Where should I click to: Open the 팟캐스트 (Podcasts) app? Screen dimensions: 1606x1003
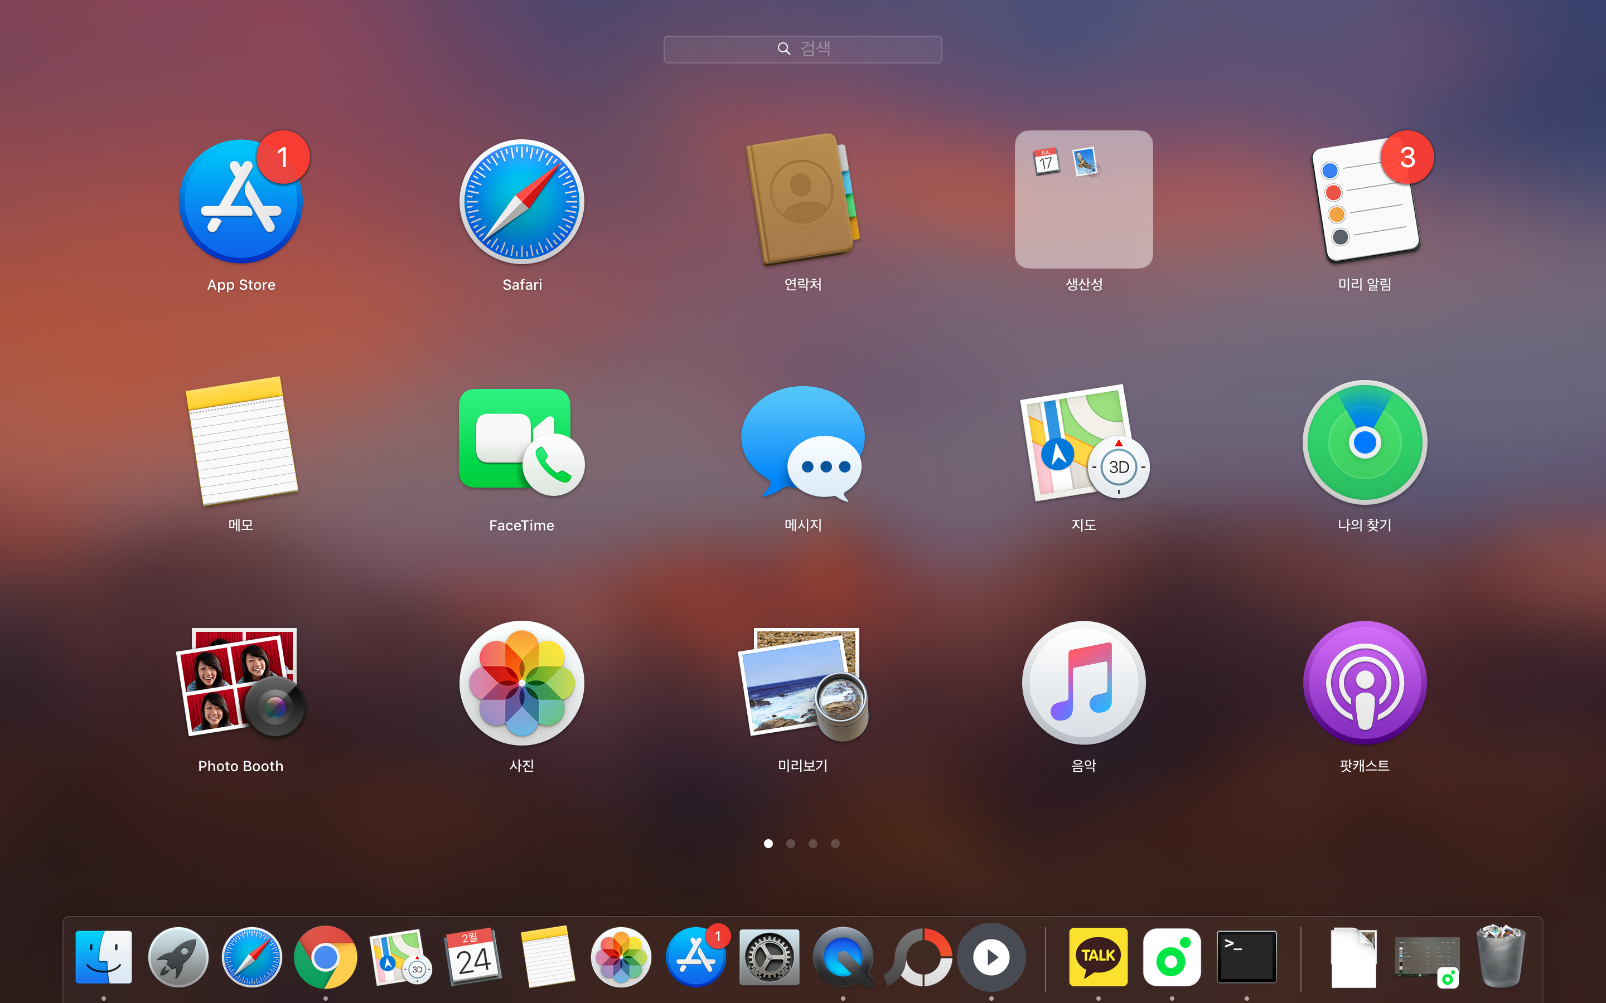coord(1365,683)
